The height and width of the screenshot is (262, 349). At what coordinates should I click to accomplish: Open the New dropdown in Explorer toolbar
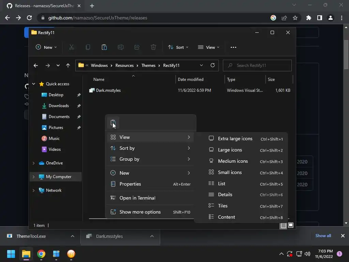[46, 47]
